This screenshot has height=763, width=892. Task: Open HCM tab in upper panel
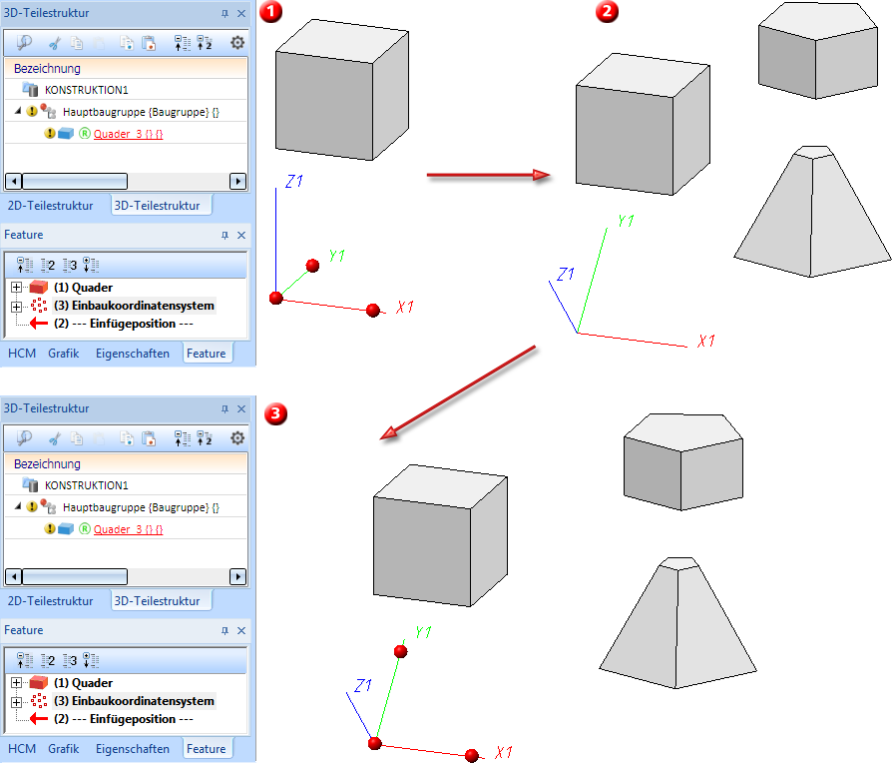22,354
